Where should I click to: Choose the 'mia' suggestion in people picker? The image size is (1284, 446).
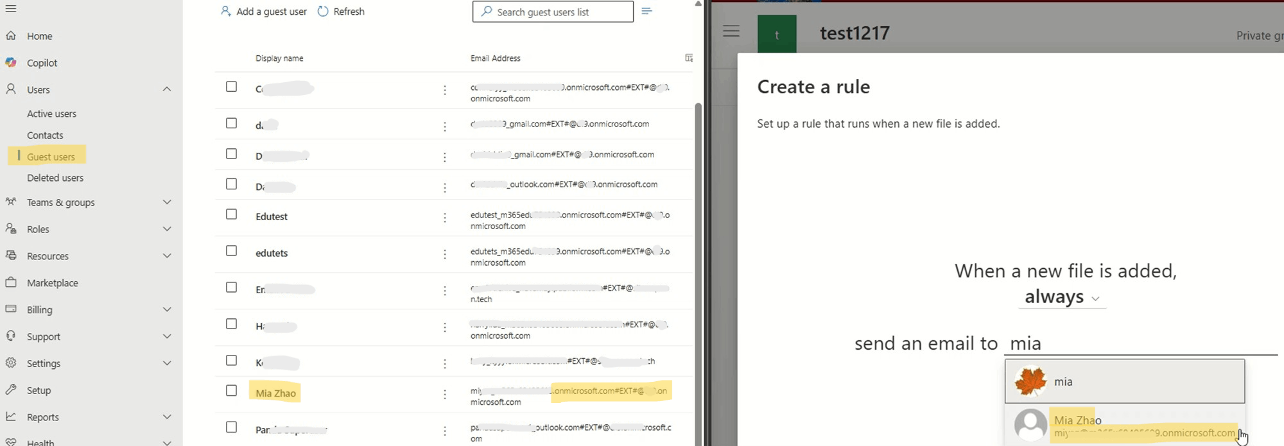pyautogui.click(x=1125, y=381)
